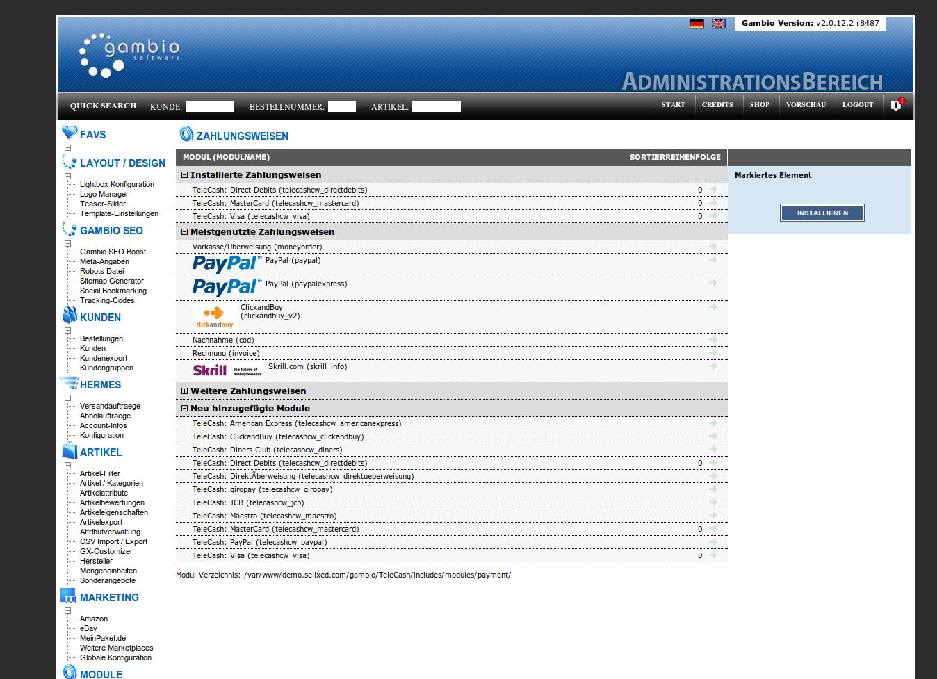Click the Favs heart icon
This screenshot has width=937, height=679.
tap(70, 133)
